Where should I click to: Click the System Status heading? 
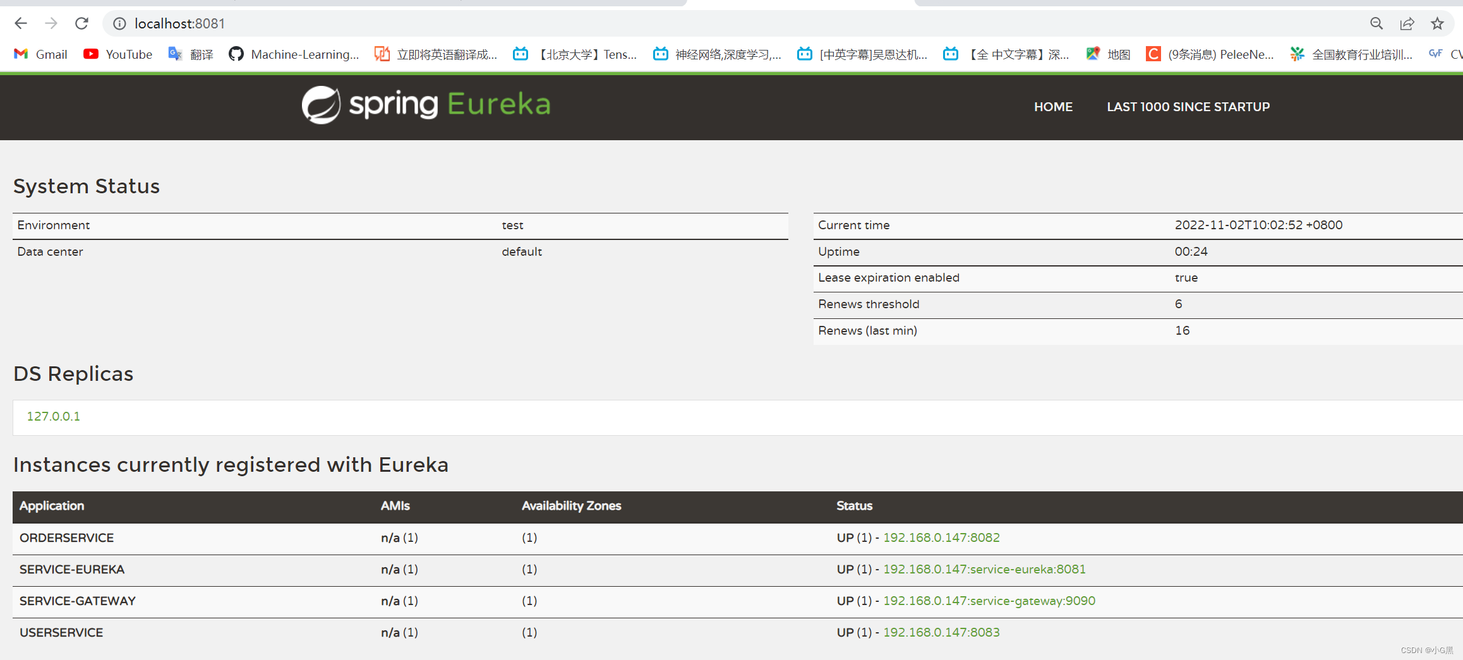point(87,186)
